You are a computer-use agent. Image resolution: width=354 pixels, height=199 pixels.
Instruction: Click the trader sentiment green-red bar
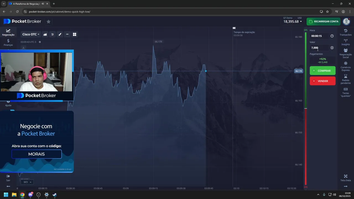point(306,109)
